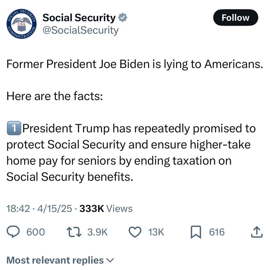Like the tweet with the heart icon
The image size is (270, 270).
click(135, 232)
